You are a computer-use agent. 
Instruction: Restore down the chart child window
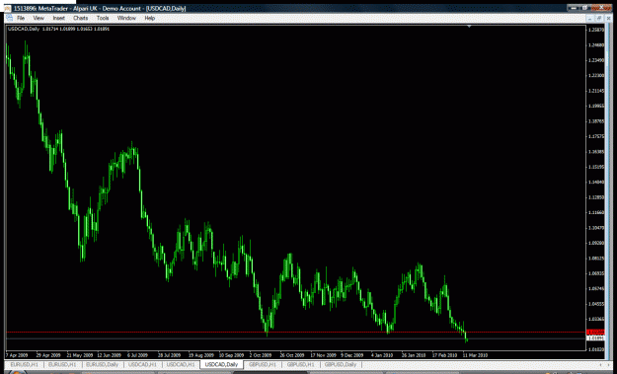tap(599, 18)
